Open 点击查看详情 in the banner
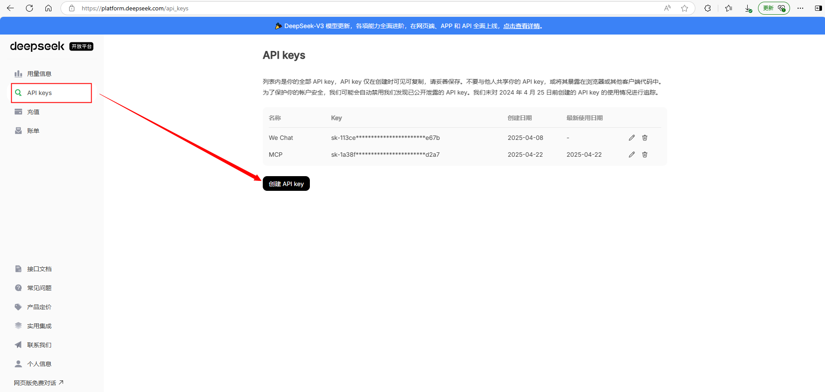 tap(522, 25)
